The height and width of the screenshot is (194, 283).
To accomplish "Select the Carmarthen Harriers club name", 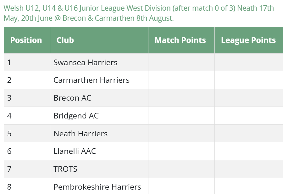I will (91, 80).
